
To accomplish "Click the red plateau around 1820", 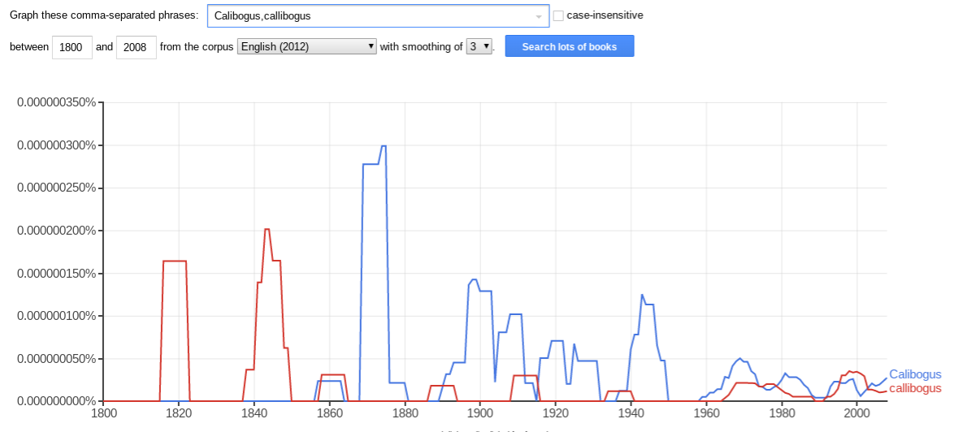I will pyautogui.click(x=175, y=261).
